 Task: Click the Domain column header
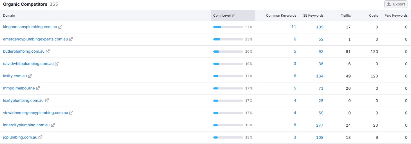tap(9, 15)
